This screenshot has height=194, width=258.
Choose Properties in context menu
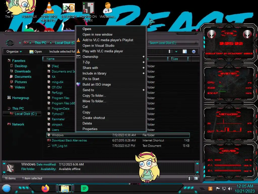click(111, 129)
